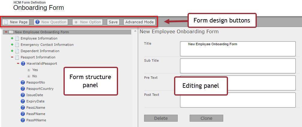Click into the Sub Title text field

click(238, 66)
